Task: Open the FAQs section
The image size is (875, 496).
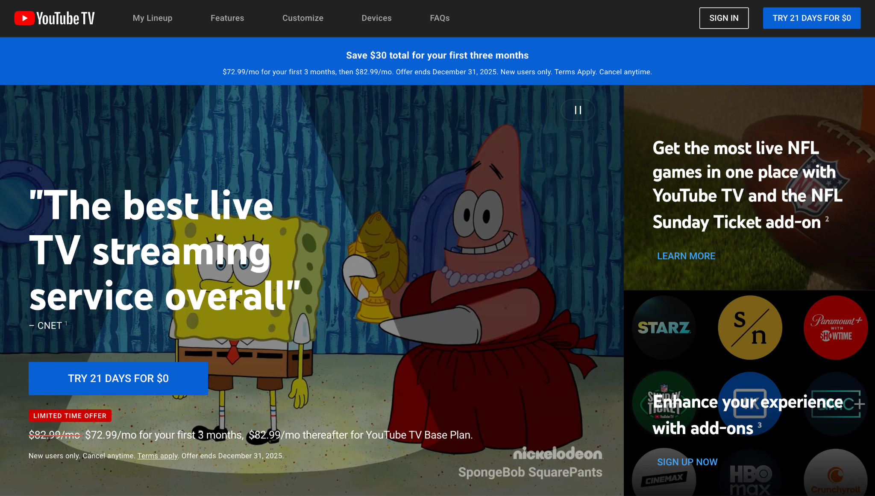Action: pyautogui.click(x=440, y=18)
